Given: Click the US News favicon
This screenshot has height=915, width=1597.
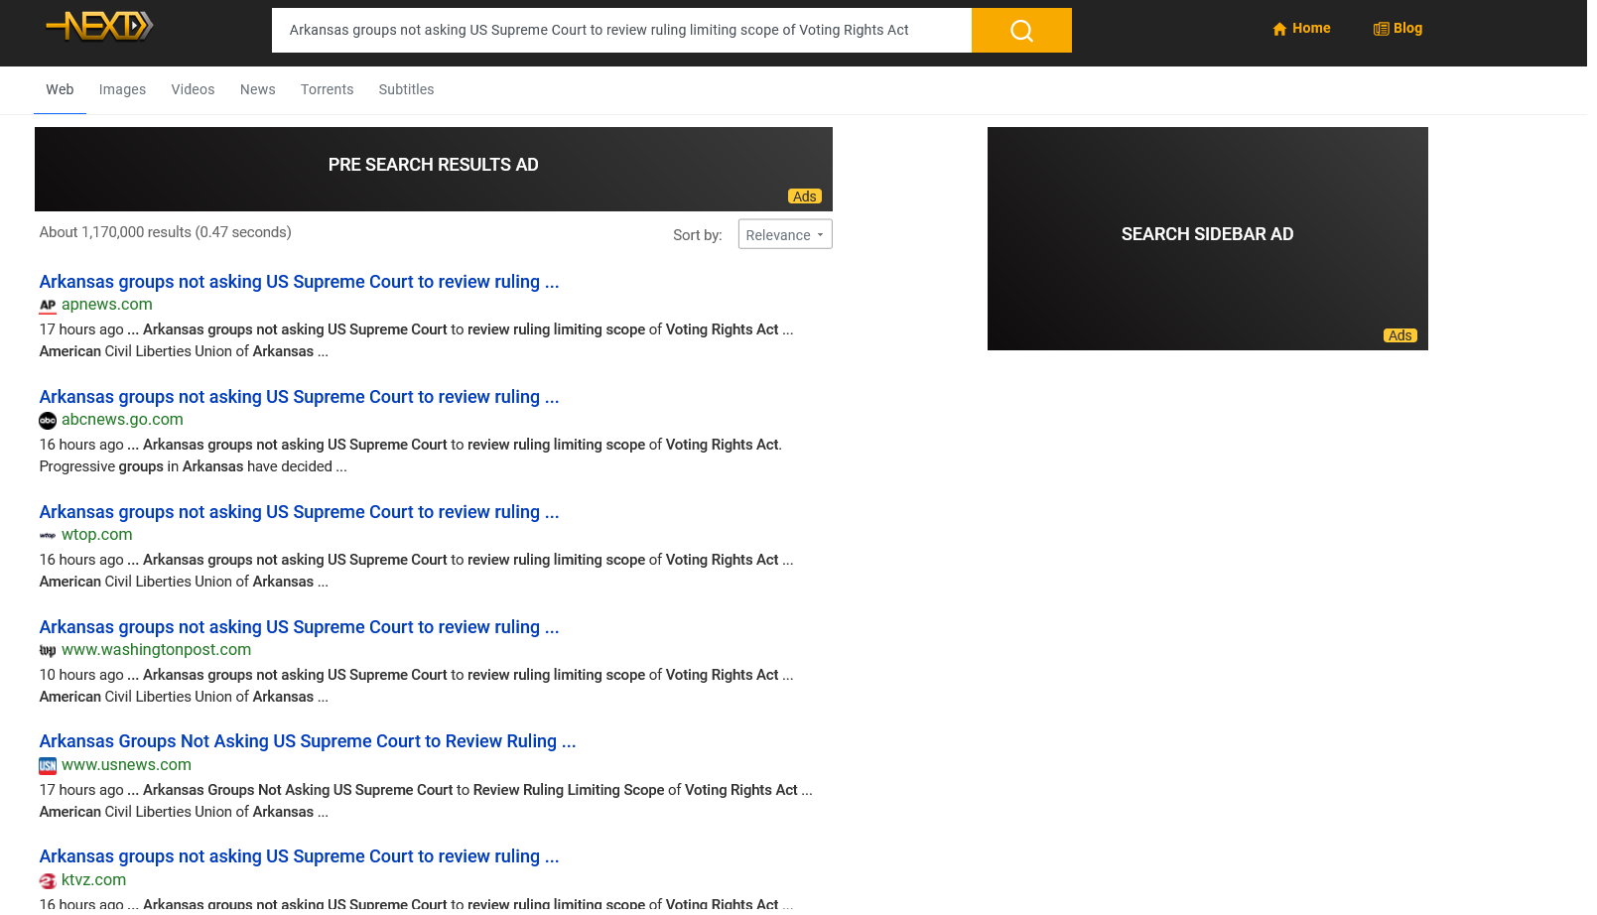Looking at the screenshot, I should tap(48, 766).
